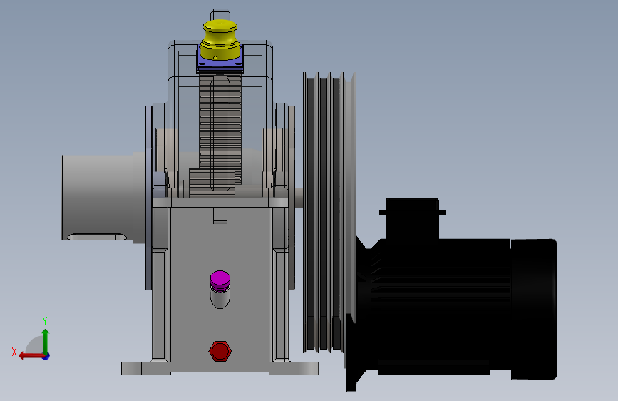This screenshot has width=618, height=401.
Task: Click the blue Z axis dot of the triad
Action: [x=46, y=356]
